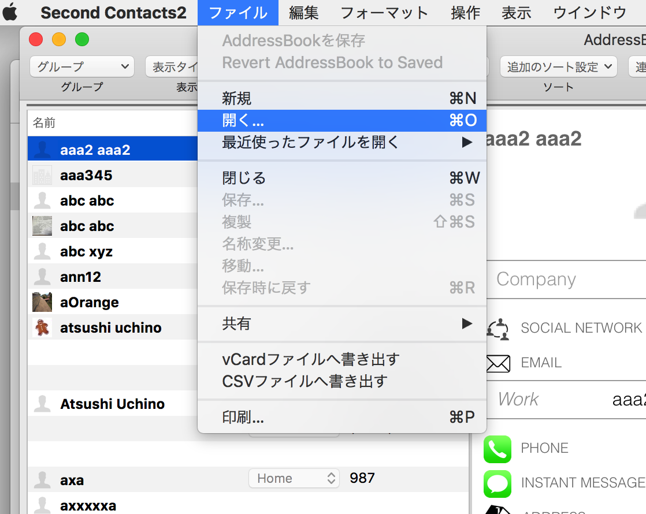Click the green Instant Message bubble icon
The width and height of the screenshot is (646, 514).
[x=498, y=483]
